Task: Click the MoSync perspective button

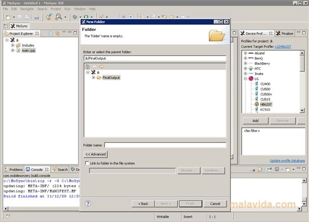Action: point(19,26)
